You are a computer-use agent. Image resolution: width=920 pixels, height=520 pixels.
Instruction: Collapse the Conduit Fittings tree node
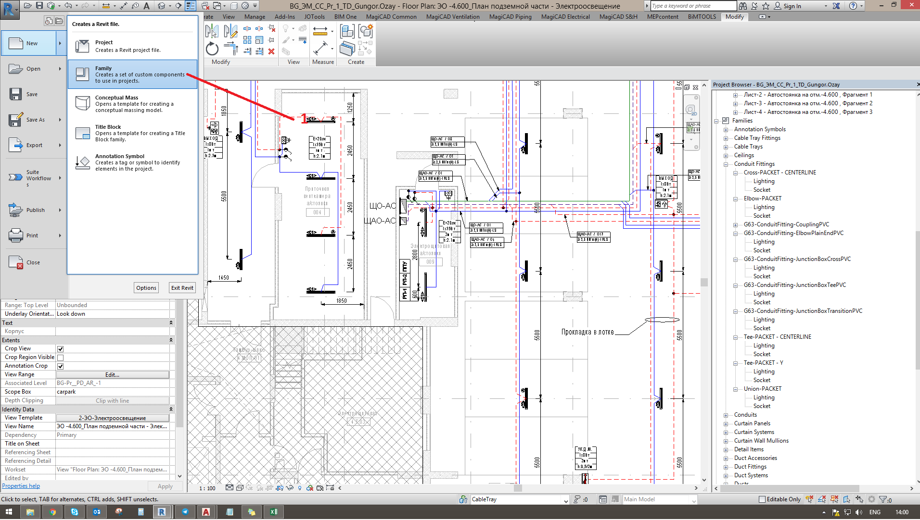point(725,164)
